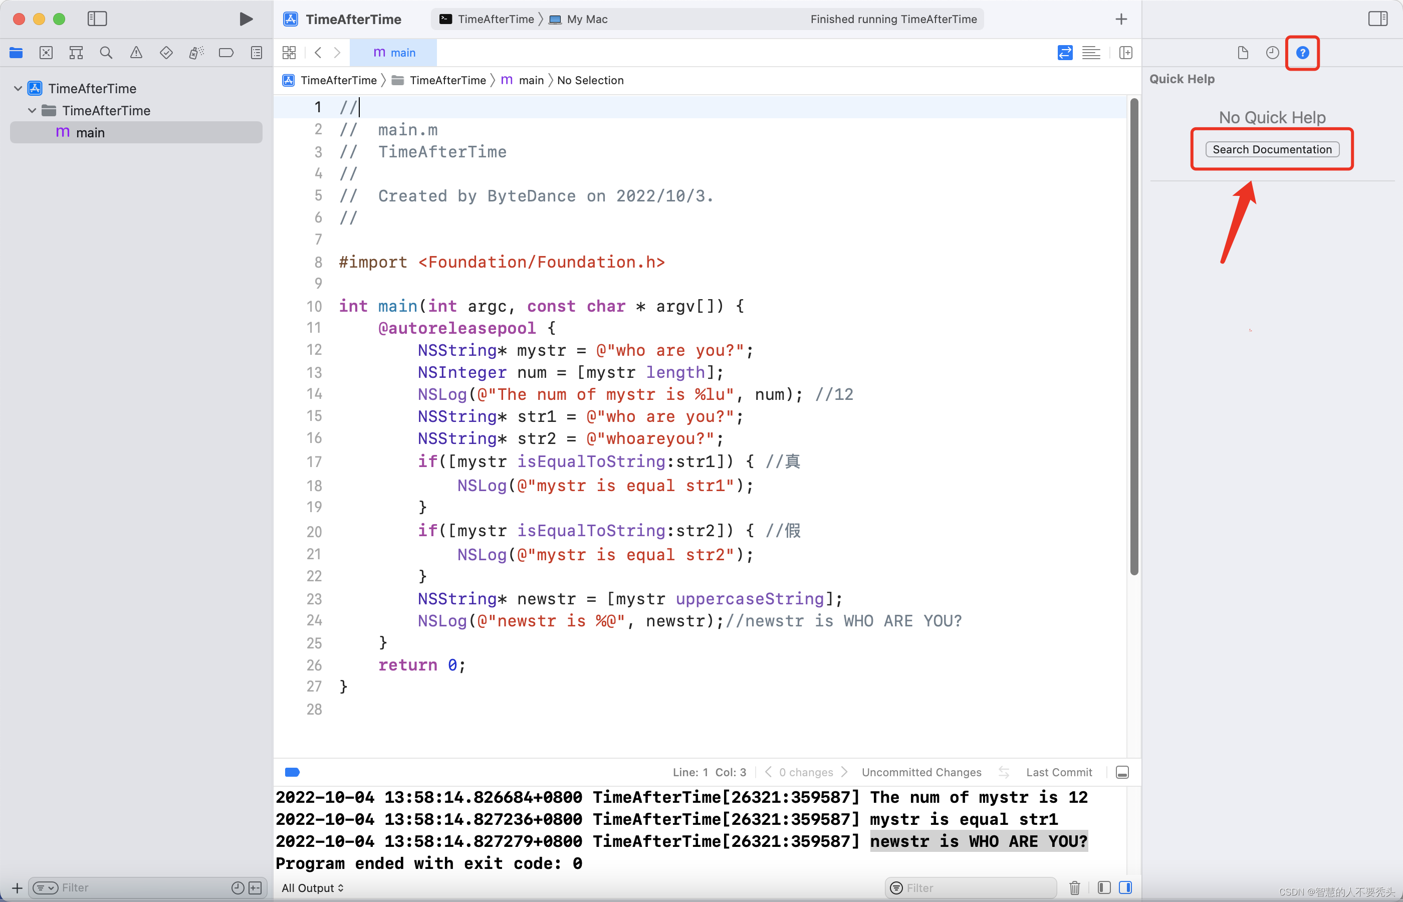Open the Report navigator
The width and height of the screenshot is (1403, 902).
click(x=257, y=52)
